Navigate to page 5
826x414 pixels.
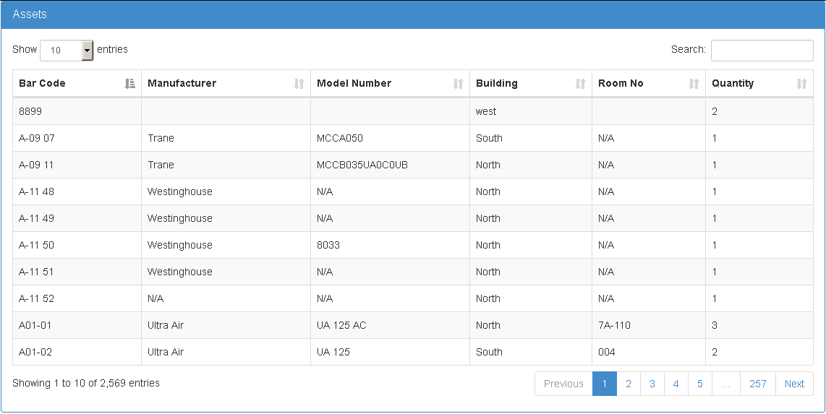[699, 384]
